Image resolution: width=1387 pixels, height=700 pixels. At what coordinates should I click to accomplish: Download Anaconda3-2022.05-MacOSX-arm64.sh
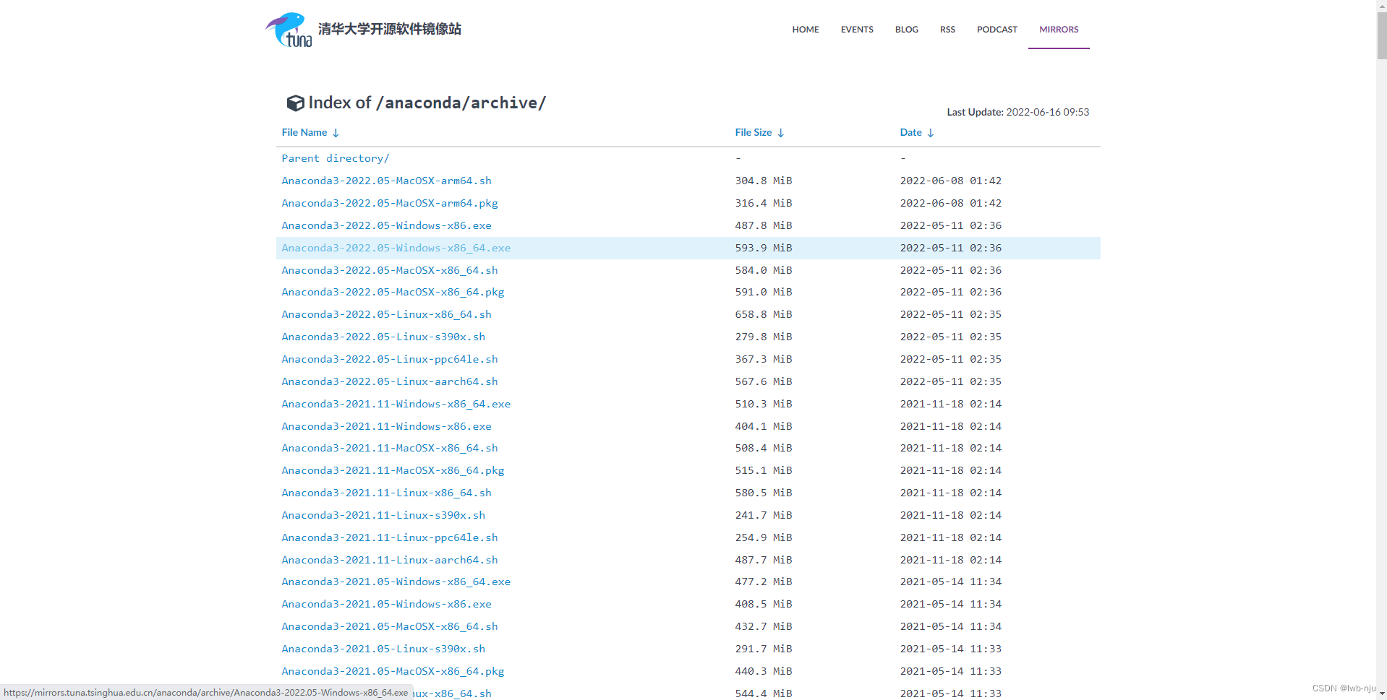point(386,181)
